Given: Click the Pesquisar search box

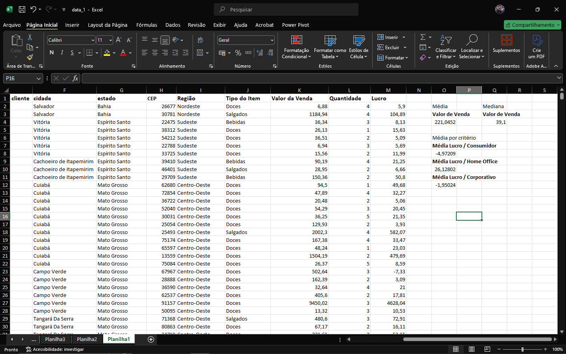Looking at the screenshot, I should pyautogui.click(x=286, y=9).
